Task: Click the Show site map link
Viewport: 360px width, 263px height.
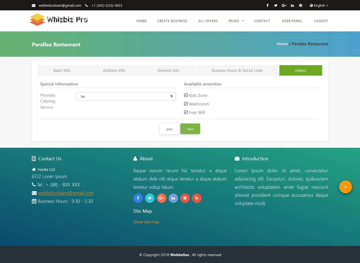Action: click(146, 222)
